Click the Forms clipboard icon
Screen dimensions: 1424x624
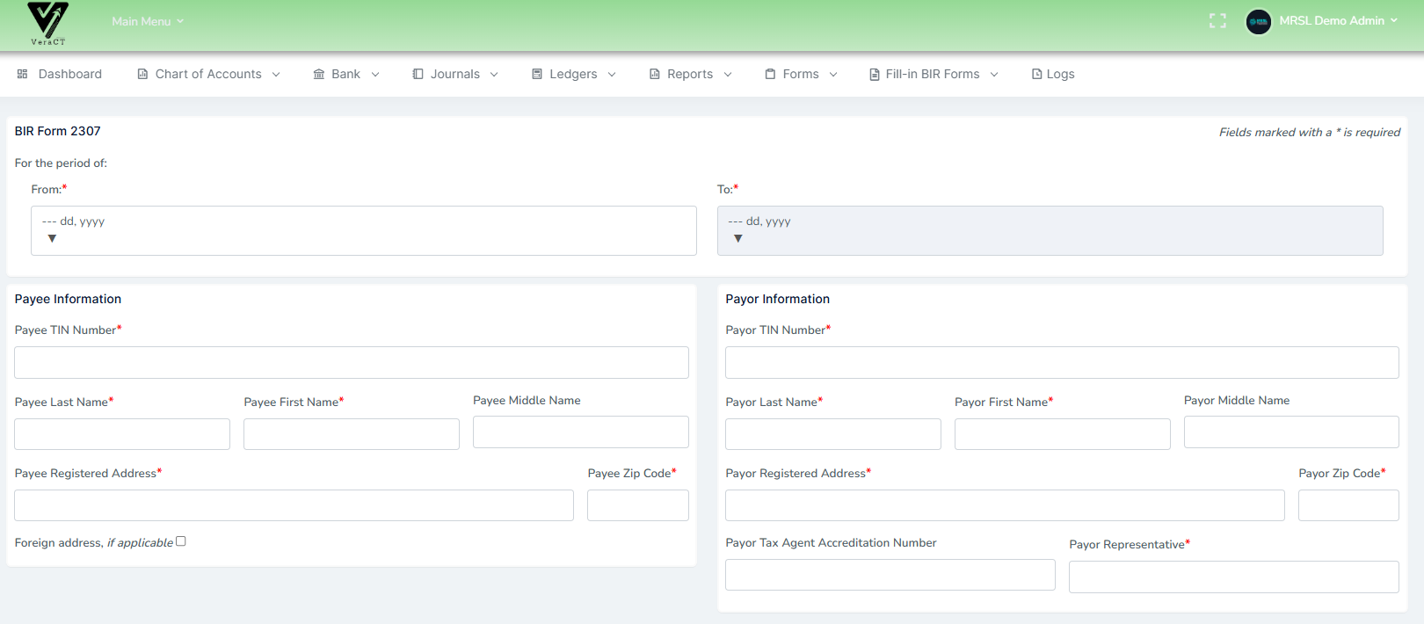pyautogui.click(x=770, y=74)
